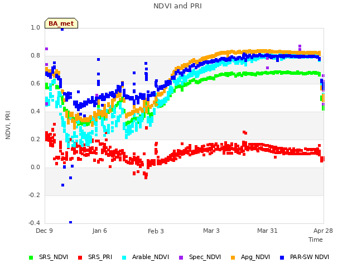357x268 pixels.
Task: Toggle the SRS_PRI legend entry
Action: (x=95, y=257)
